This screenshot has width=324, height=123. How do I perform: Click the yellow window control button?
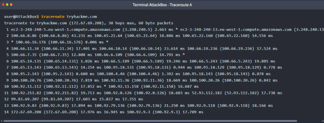point(11,4)
